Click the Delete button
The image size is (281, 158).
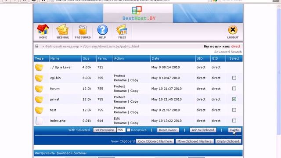click(x=234, y=130)
